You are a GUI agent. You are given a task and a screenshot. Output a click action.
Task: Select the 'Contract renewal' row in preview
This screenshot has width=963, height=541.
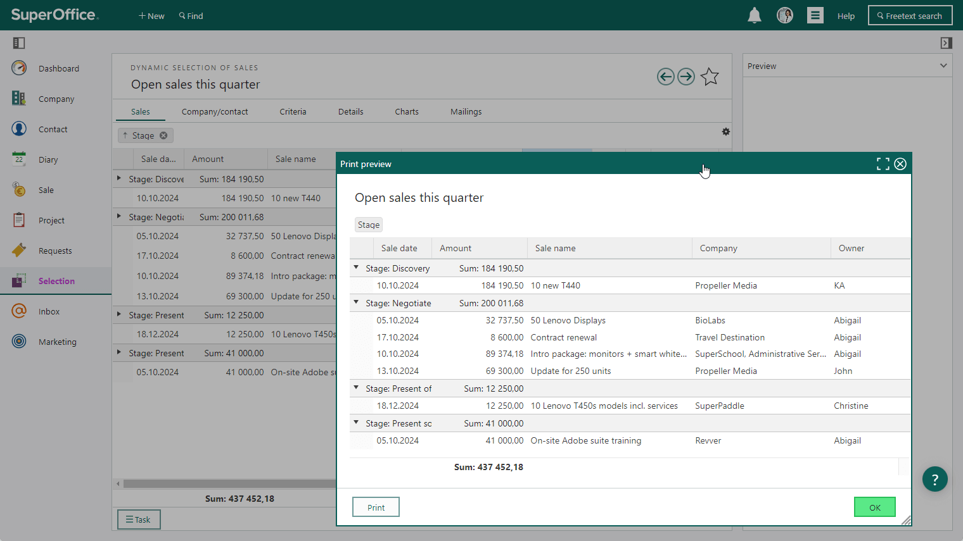630,337
